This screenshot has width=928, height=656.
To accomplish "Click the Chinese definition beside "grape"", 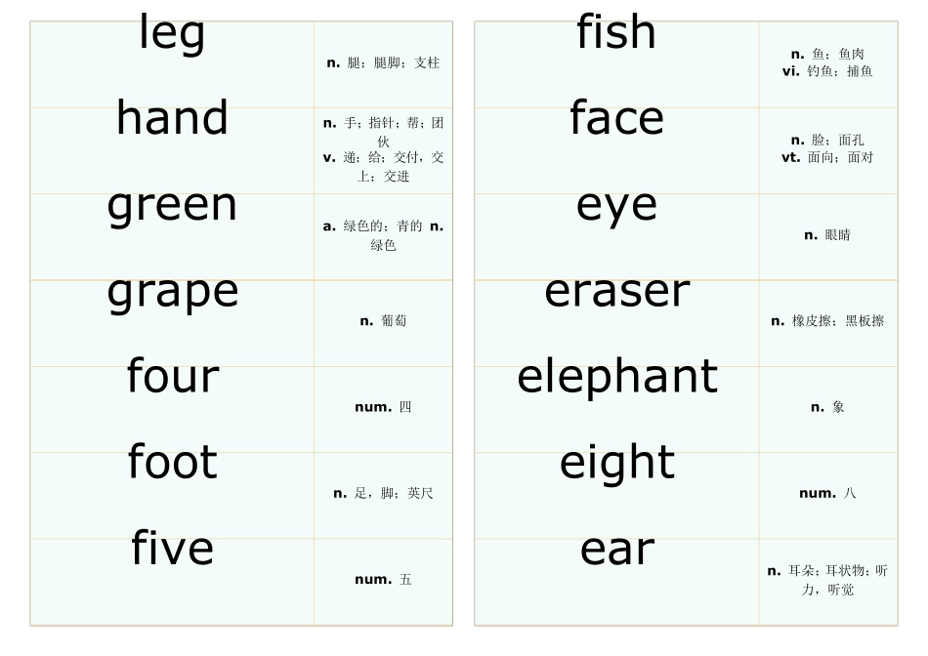I will 383,321.
